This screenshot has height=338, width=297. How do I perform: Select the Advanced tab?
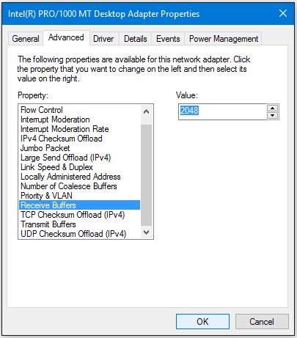coord(66,37)
